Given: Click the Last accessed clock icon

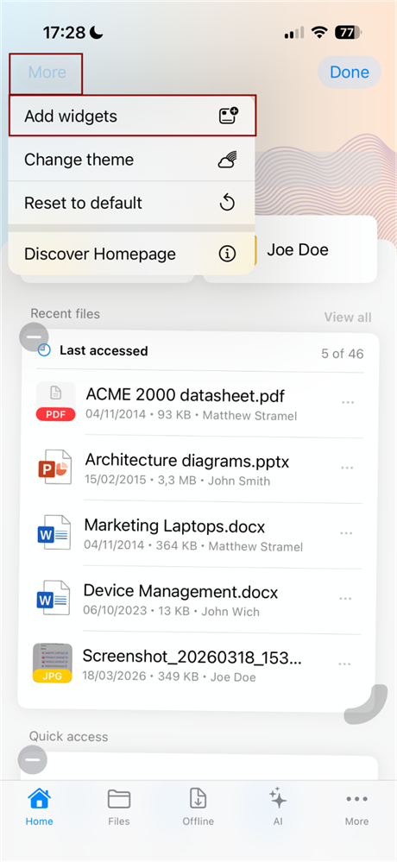Looking at the screenshot, I should click(x=44, y=350).
